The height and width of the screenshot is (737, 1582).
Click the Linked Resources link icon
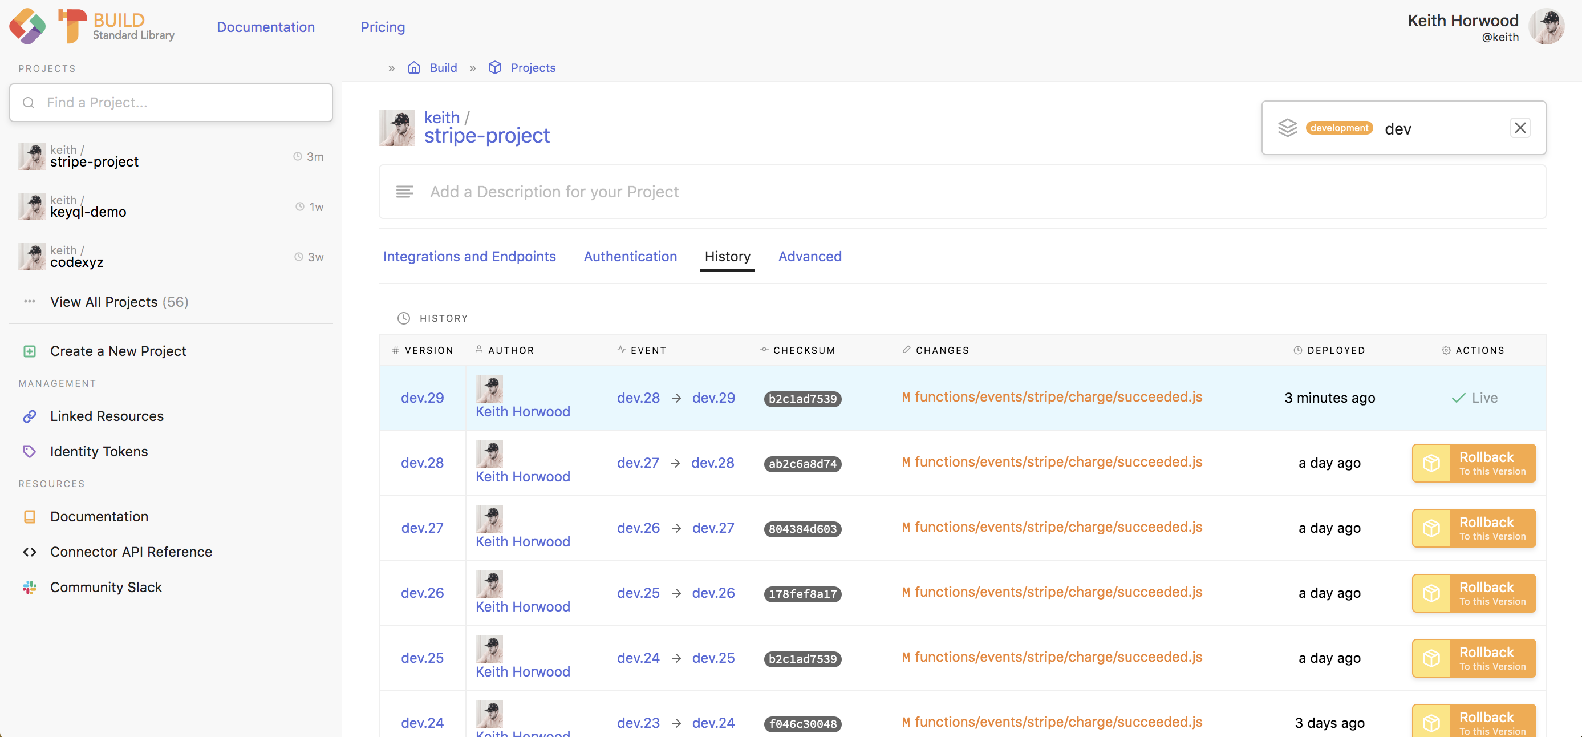click(30, 416)
